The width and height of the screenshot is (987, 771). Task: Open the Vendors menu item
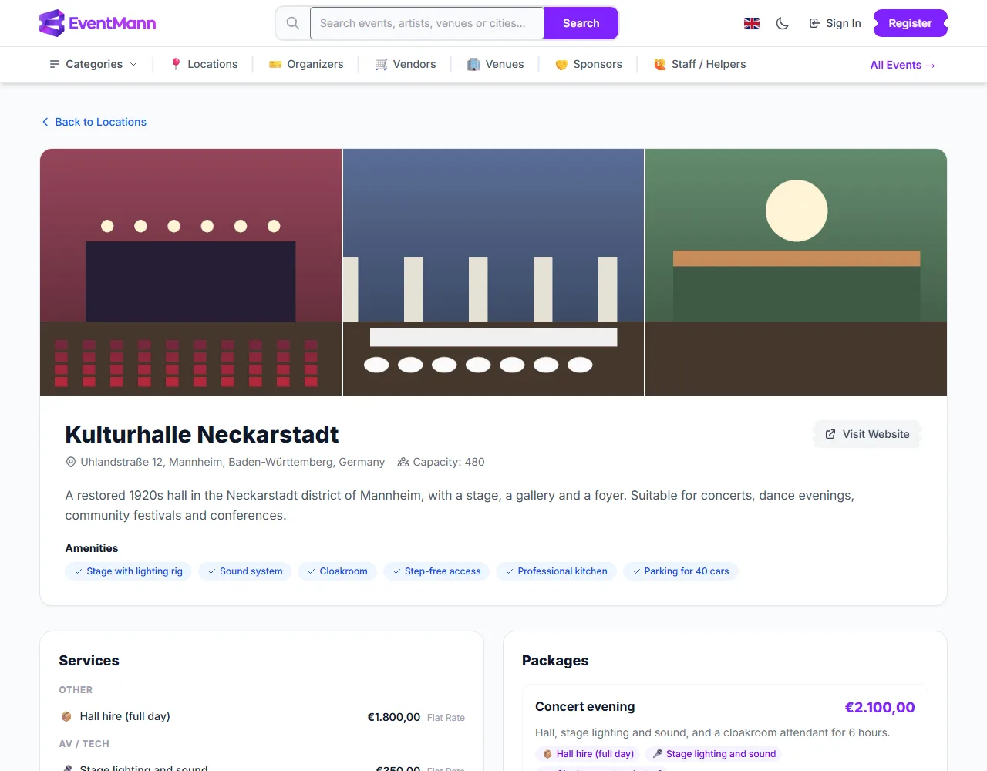click(x=406, y=64)
